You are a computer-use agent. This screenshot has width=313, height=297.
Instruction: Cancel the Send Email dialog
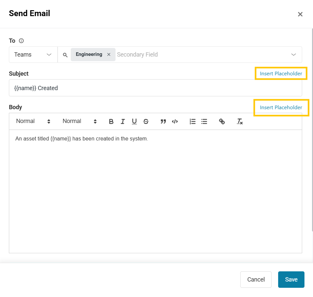(x=256, y=280)
